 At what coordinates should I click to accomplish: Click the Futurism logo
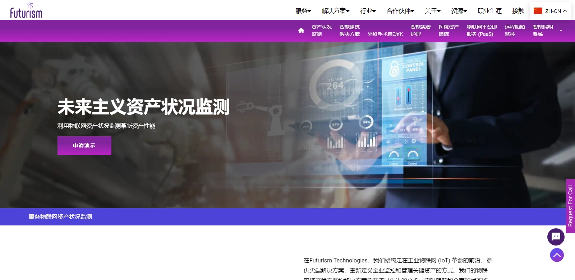(26, 10)
